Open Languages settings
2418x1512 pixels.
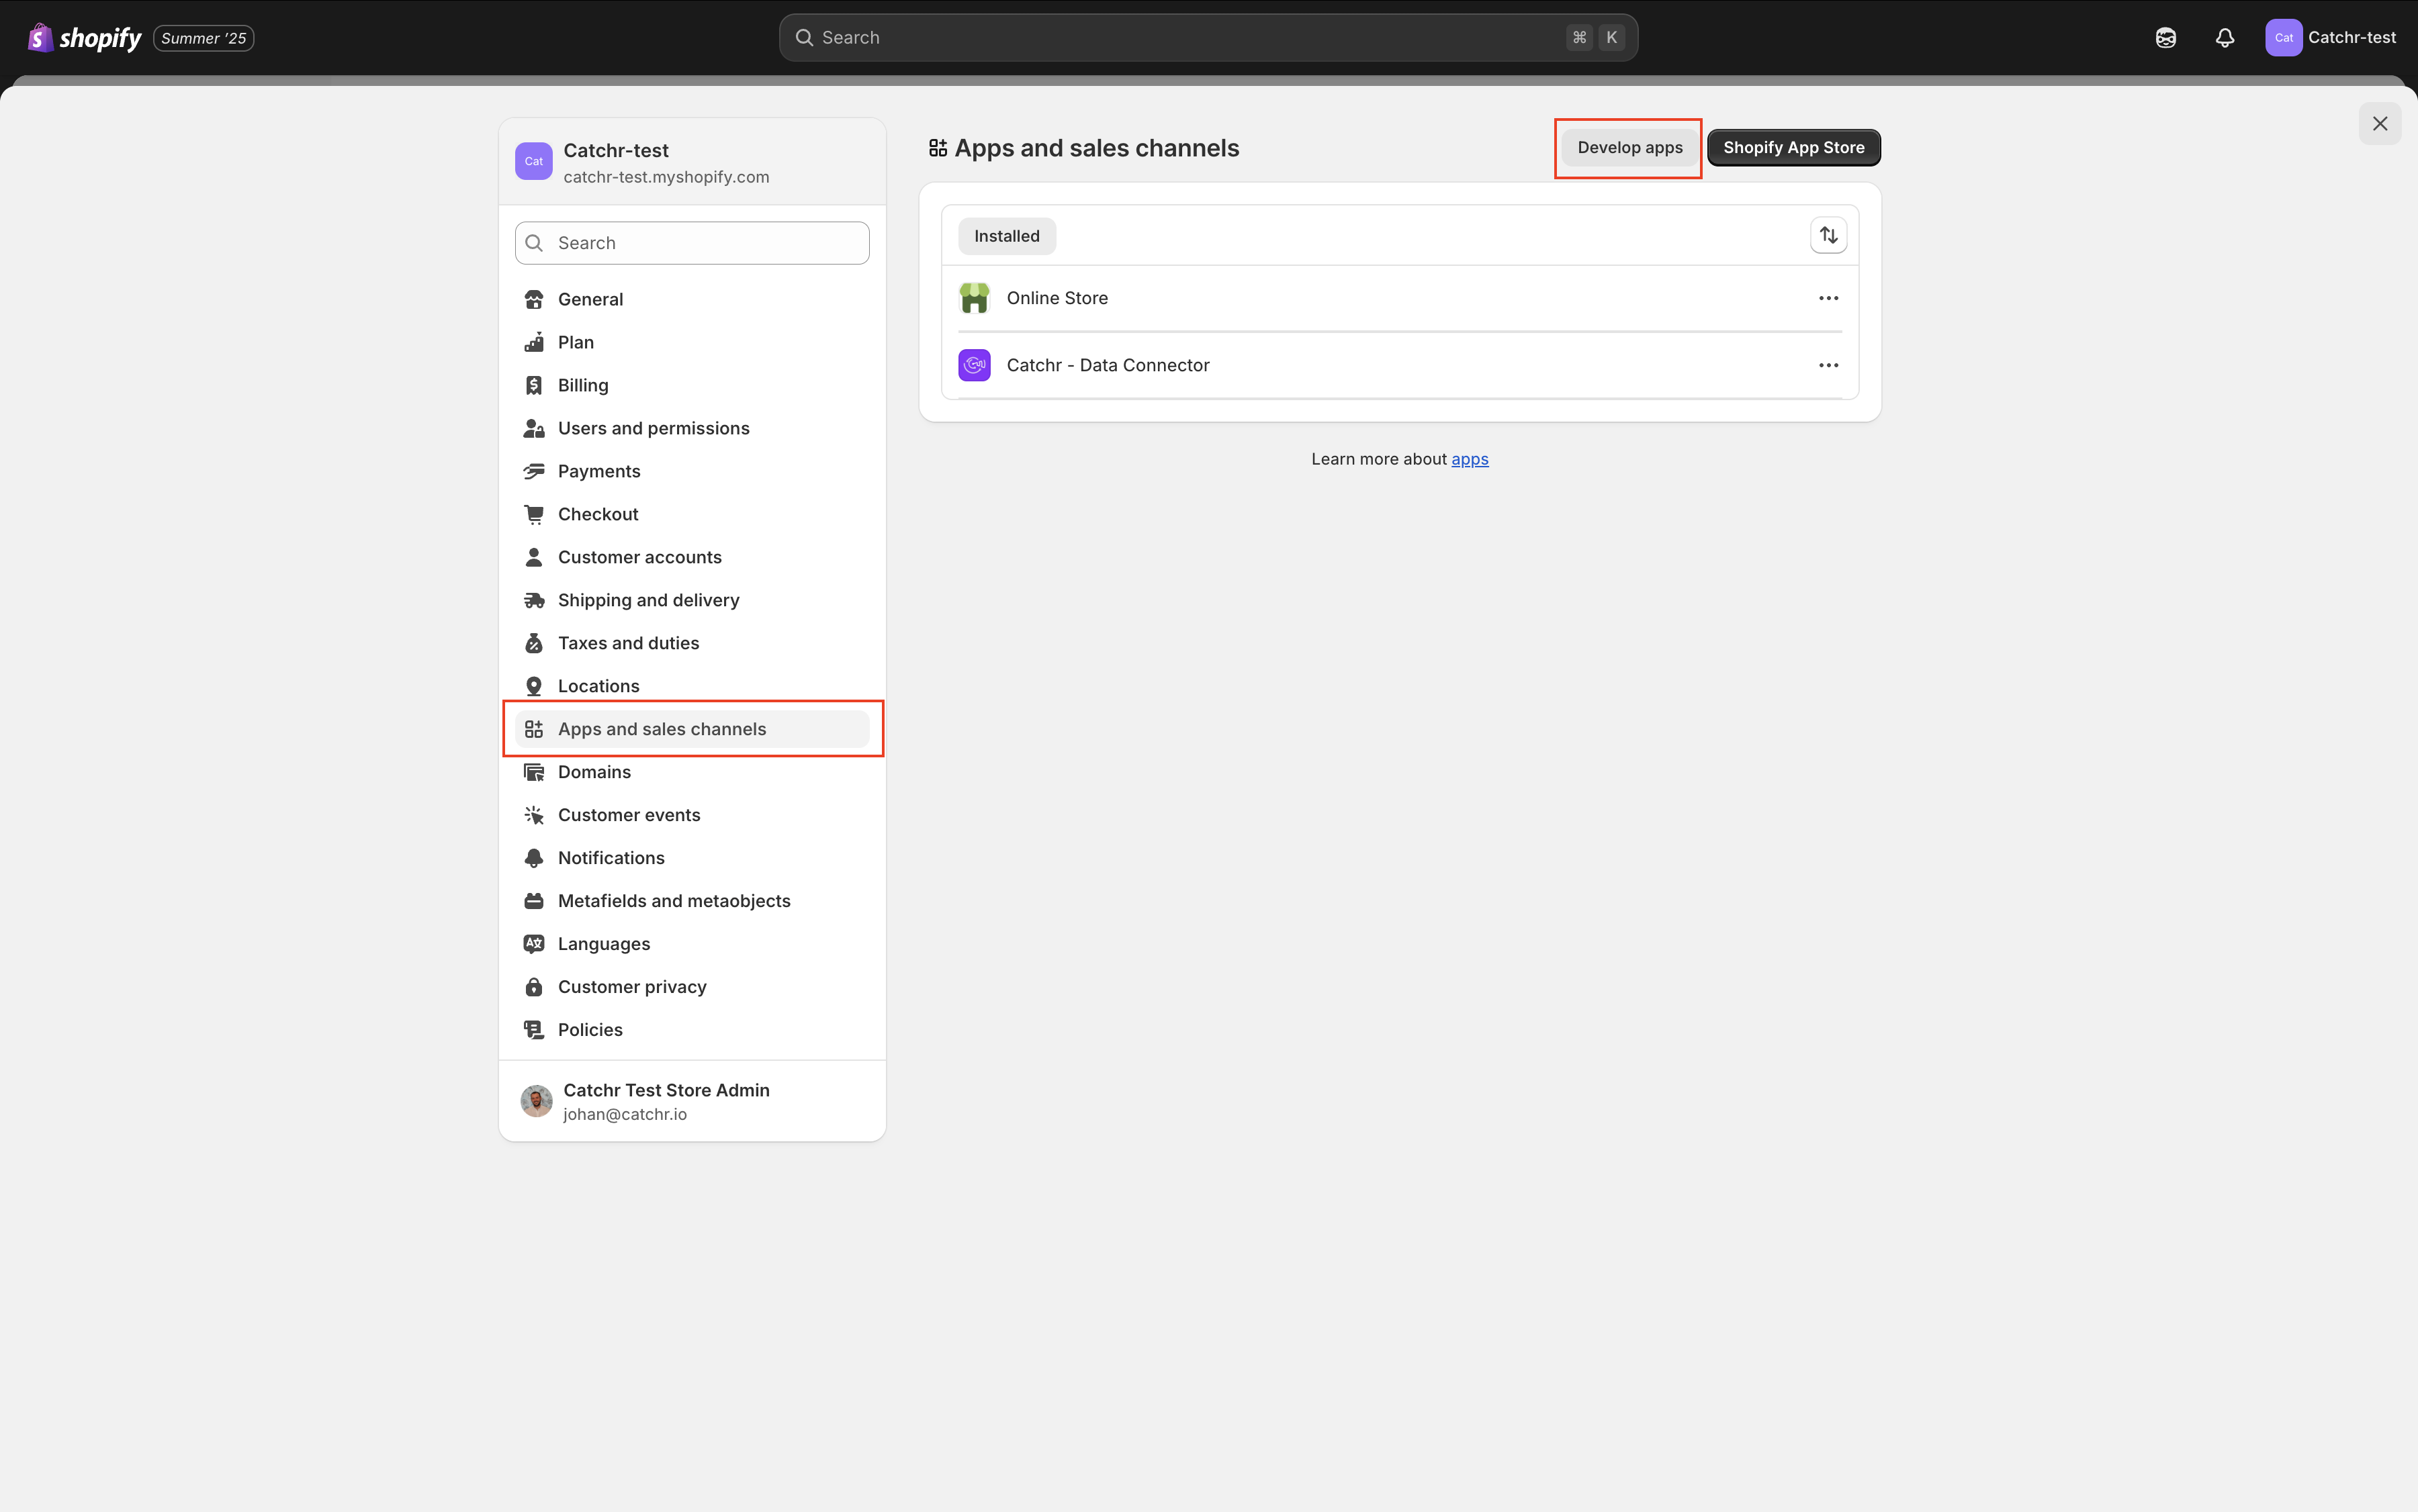pos(692,944)
